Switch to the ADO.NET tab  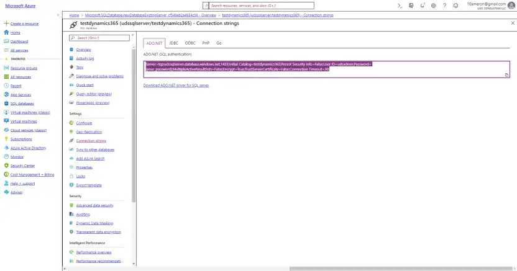click(x=154, y=43)
